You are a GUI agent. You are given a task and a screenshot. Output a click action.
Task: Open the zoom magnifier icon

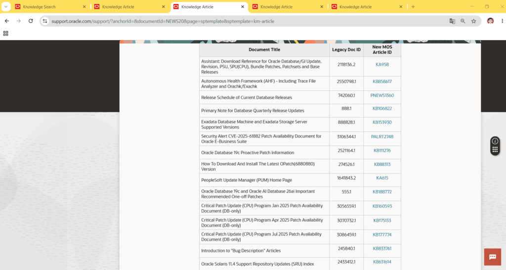463,21
